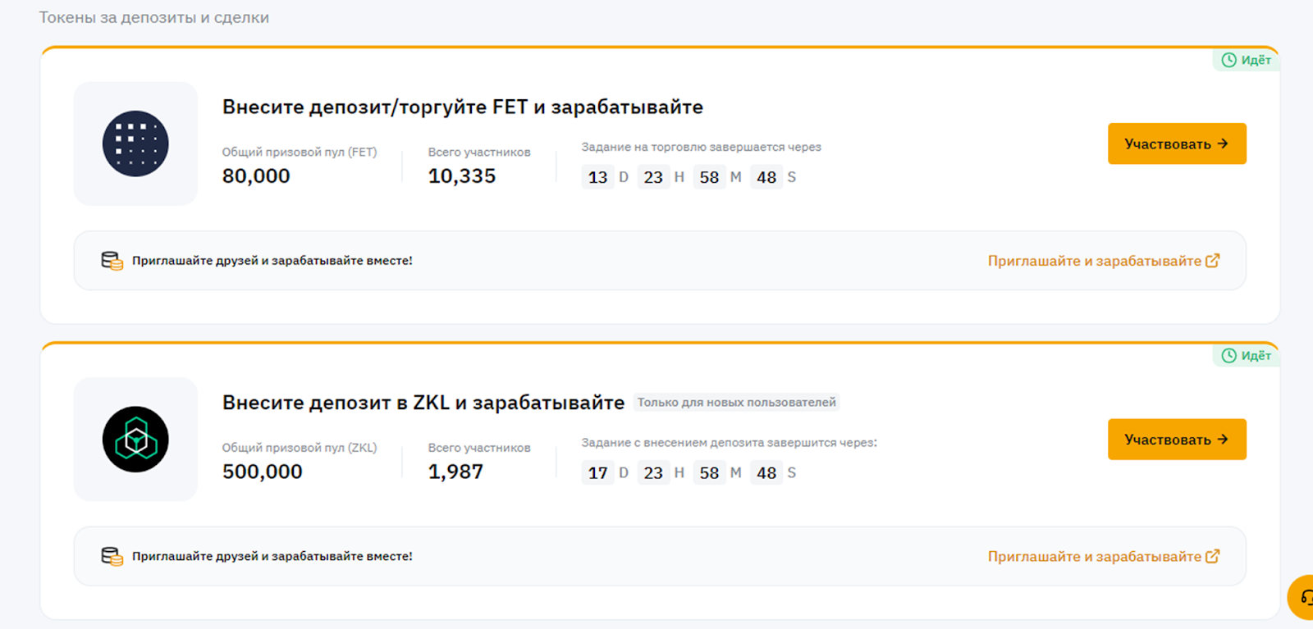Click the 13 days countdown box
Screen dimensions: 1313x629
[598, 177]
